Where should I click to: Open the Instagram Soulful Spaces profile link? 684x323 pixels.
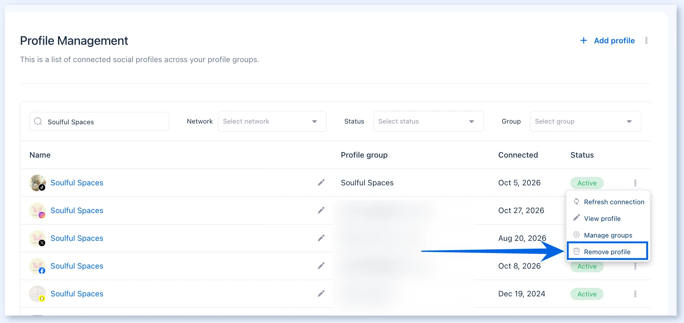77,211
